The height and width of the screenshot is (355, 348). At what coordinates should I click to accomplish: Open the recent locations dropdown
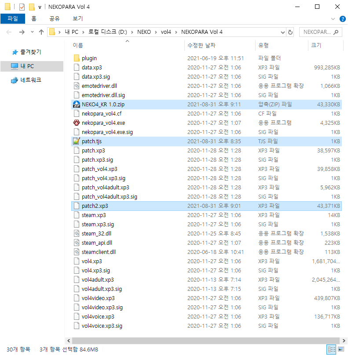[33, 32]
